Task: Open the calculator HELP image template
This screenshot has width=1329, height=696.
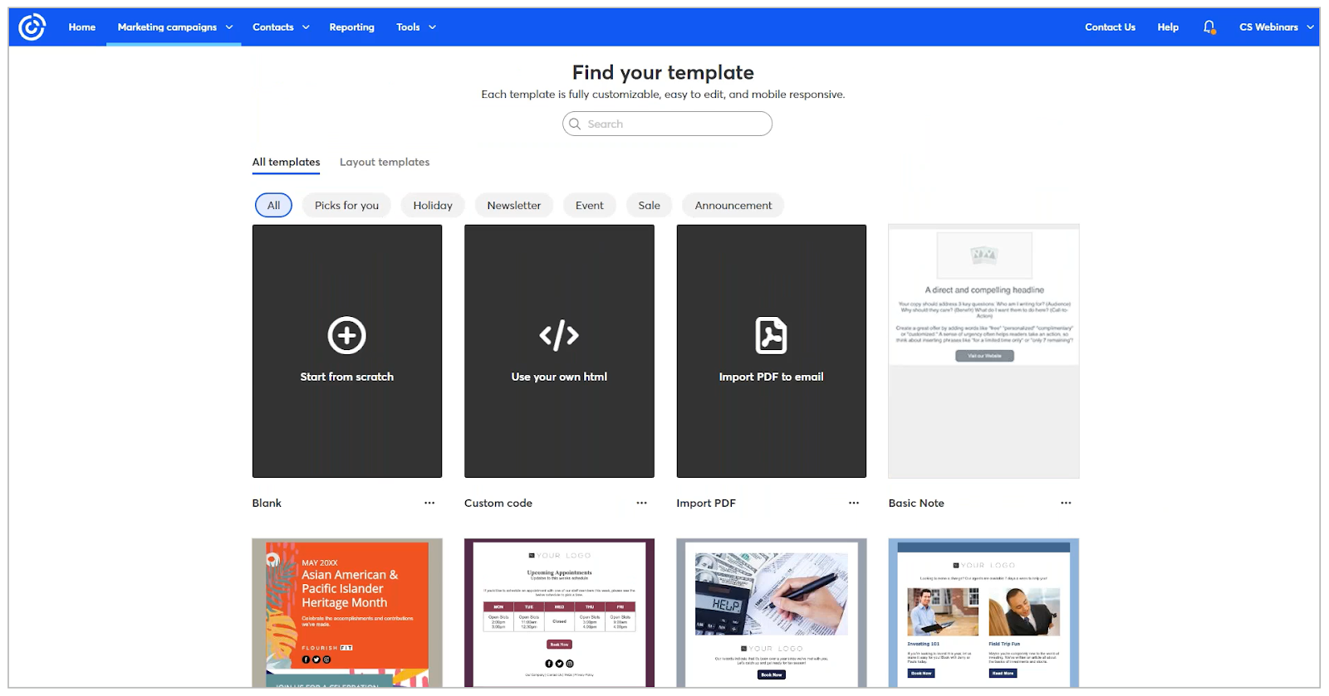Action: click(x=771, y=613)
